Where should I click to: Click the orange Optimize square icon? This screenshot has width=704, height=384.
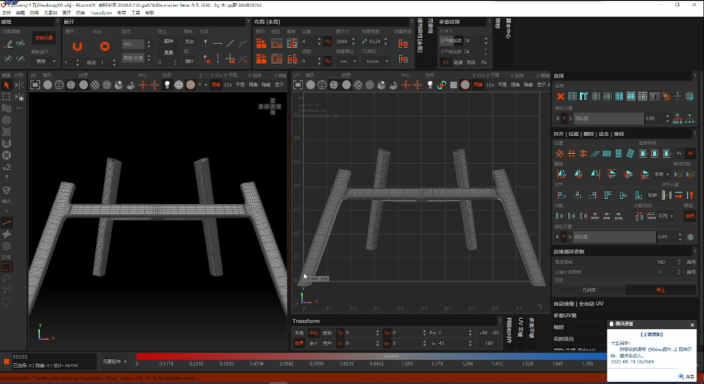104,46
